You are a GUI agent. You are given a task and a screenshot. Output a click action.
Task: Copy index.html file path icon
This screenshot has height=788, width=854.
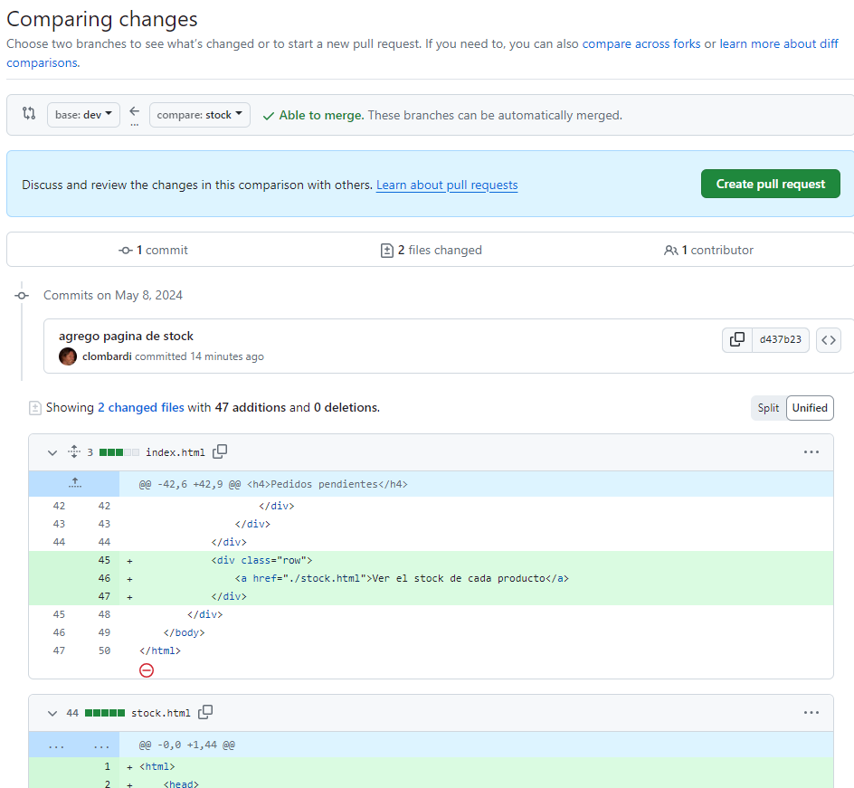point(220,451)
